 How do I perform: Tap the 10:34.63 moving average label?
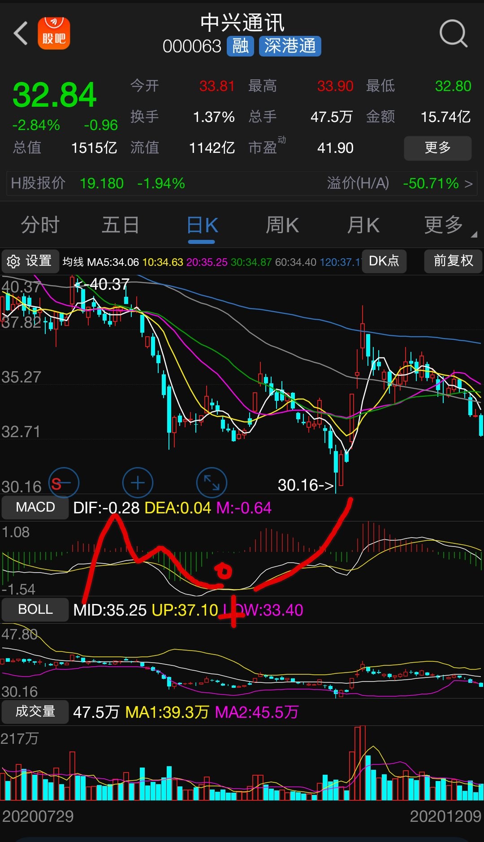pos(163,262)
